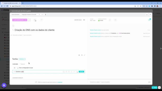This screenshot has height=91, width=162.
Task: Click the parent-subtask icon beside the title
Action: point(13,30)
